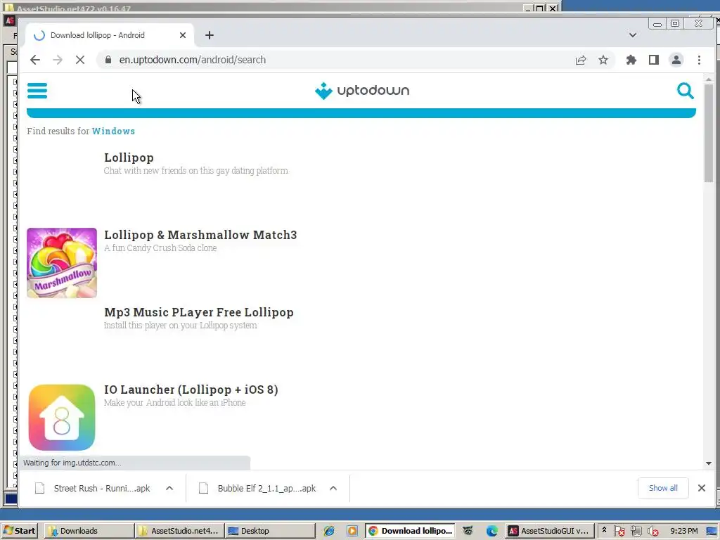Expand Bubble Elf download options chevron

pos(333,488)
